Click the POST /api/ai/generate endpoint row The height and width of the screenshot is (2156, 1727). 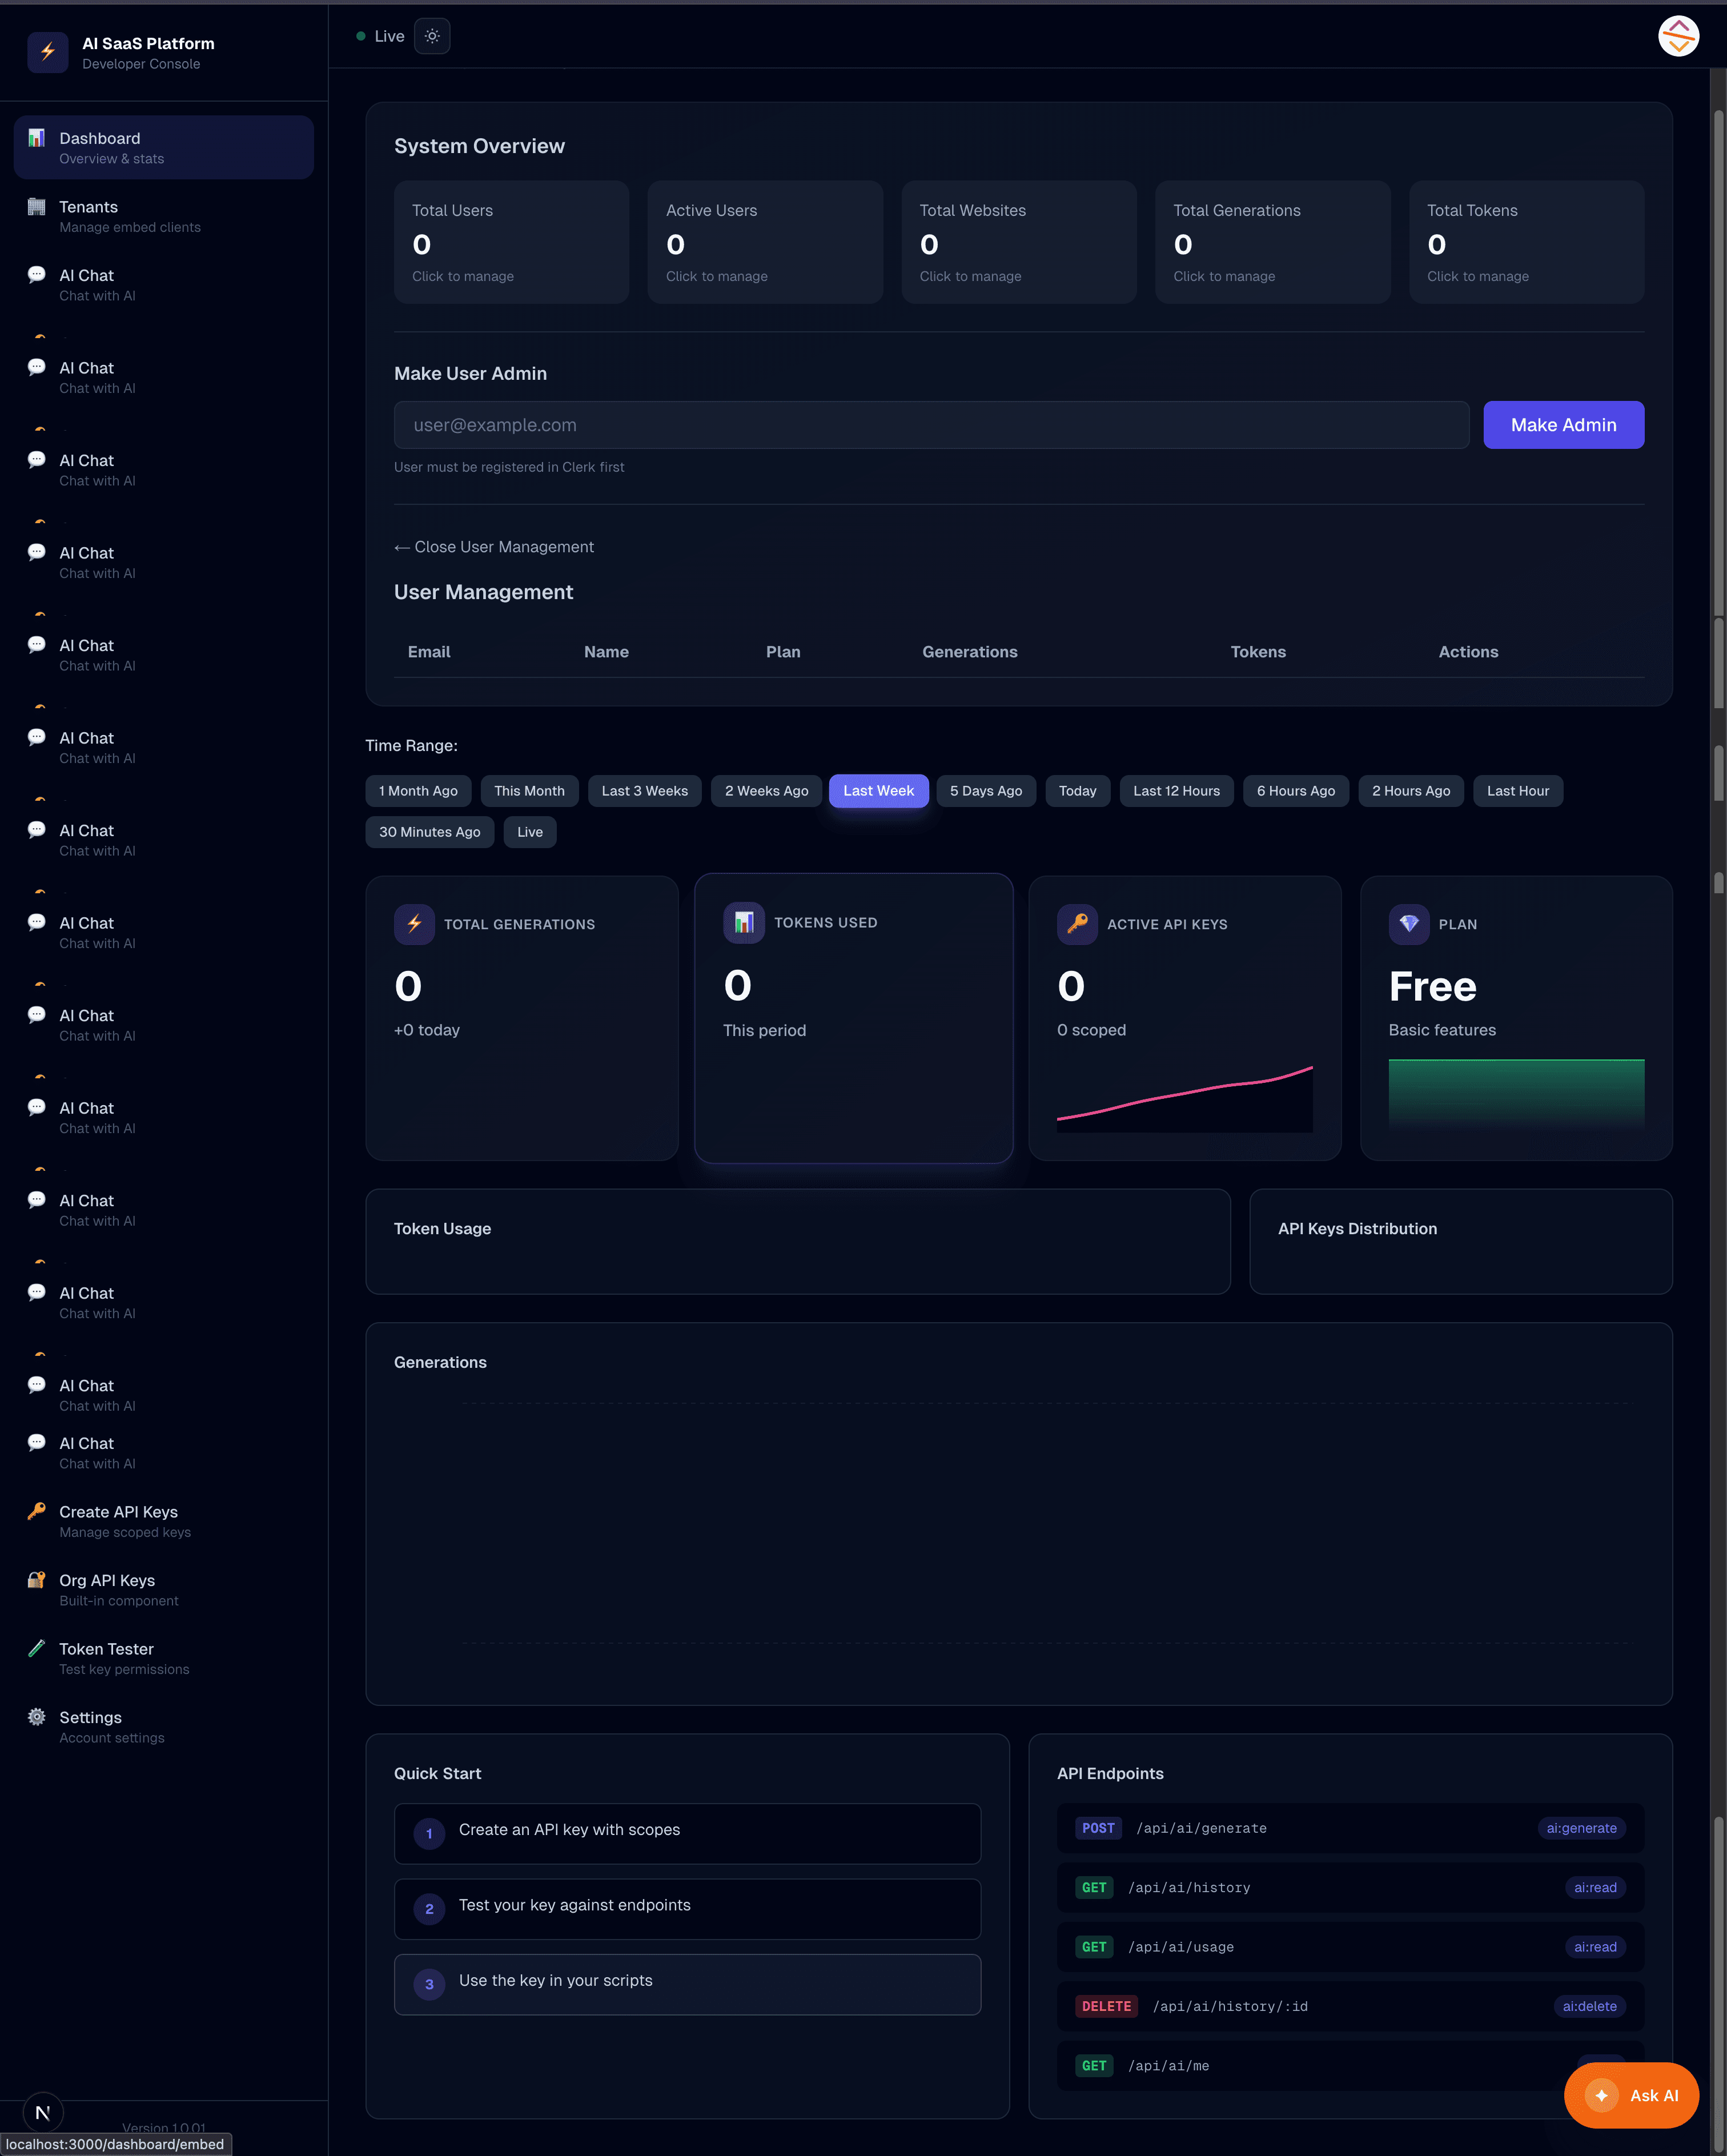(x=1350, y=1828)
